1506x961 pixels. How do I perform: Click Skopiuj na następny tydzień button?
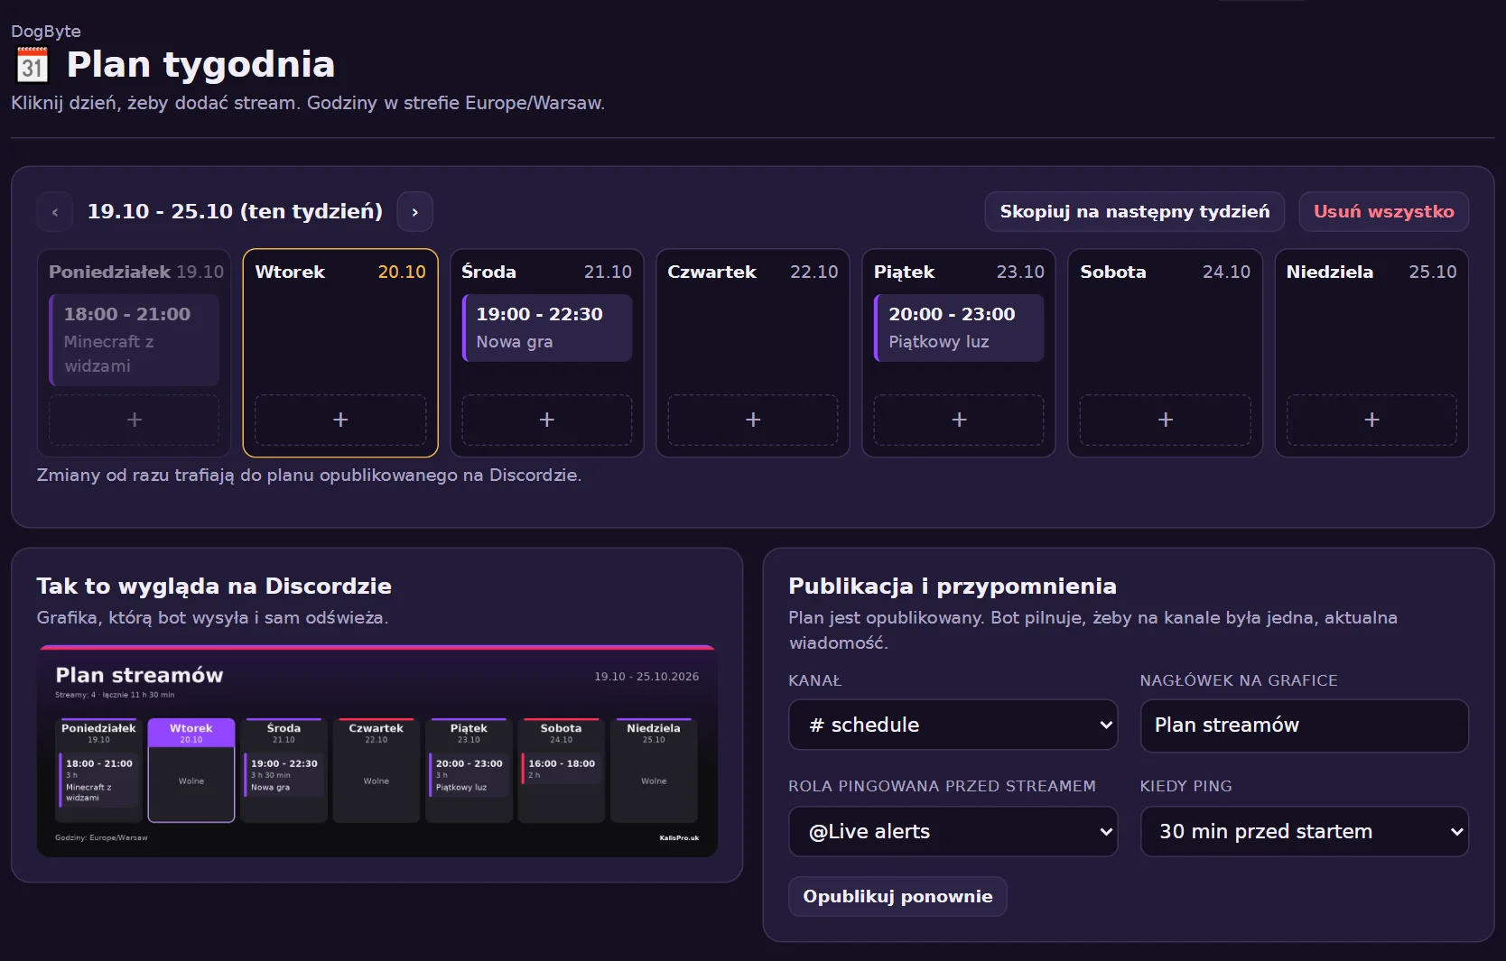1135,212
